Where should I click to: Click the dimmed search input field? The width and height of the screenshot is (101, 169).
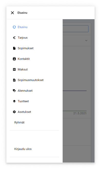tap(76, 29)
